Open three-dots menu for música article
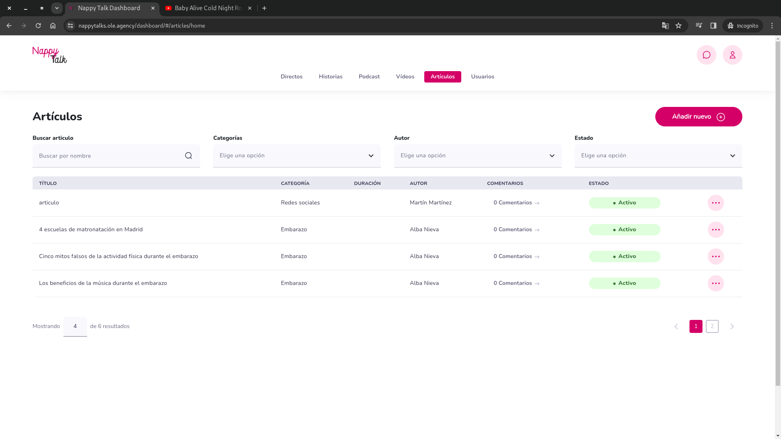The width and height of the screenshot is (781, 439). pos(716,283)
